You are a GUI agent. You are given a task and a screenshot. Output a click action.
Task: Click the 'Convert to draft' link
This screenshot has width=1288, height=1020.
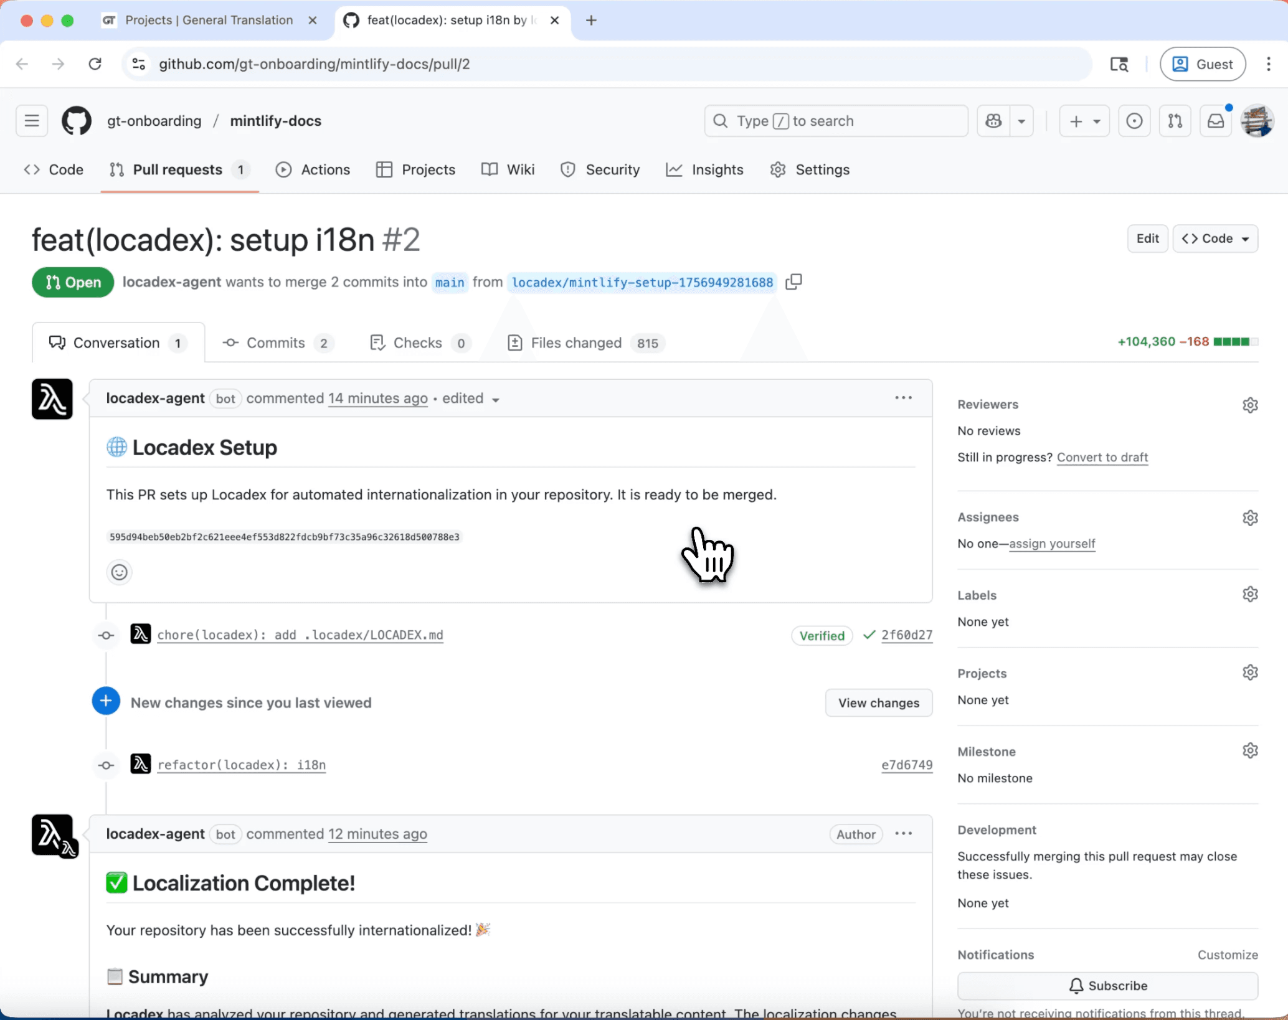pyautogui.click(x=1102, y=457)
